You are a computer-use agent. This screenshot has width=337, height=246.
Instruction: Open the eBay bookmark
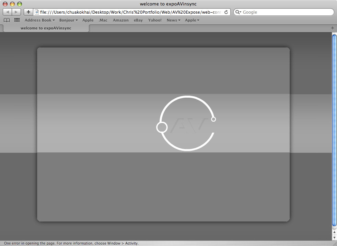(138, 20)
